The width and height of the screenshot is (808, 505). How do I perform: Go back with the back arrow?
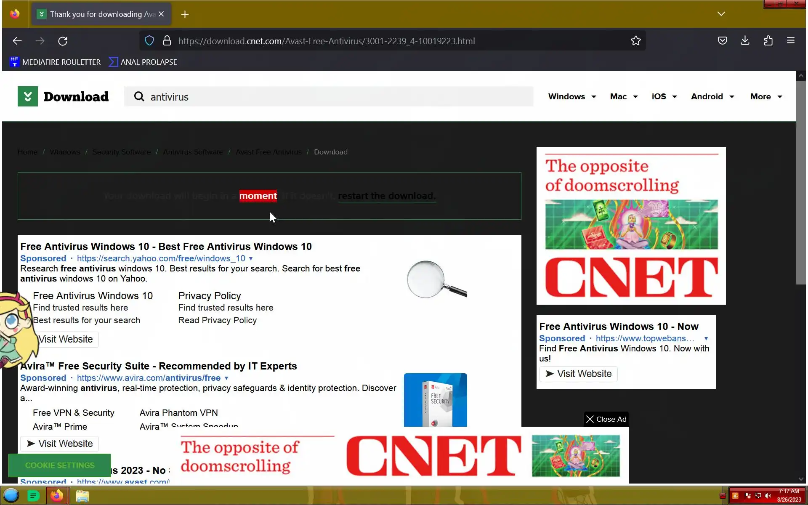pos(17,41)
